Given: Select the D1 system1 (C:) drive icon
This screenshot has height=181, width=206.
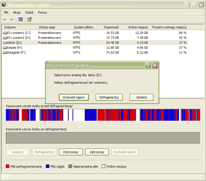Looking at the screenshot, I should tap(5, 33).
